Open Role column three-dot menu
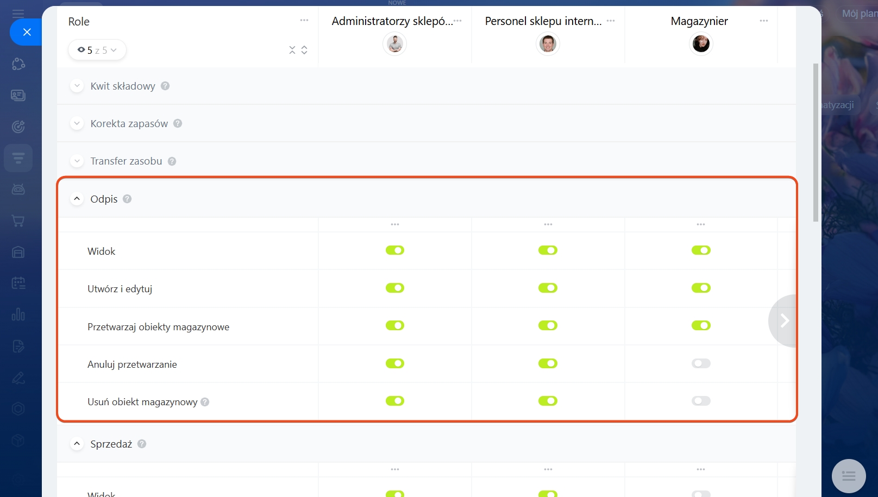This screenshot has height=497, width=878. (x=304, y=21)
